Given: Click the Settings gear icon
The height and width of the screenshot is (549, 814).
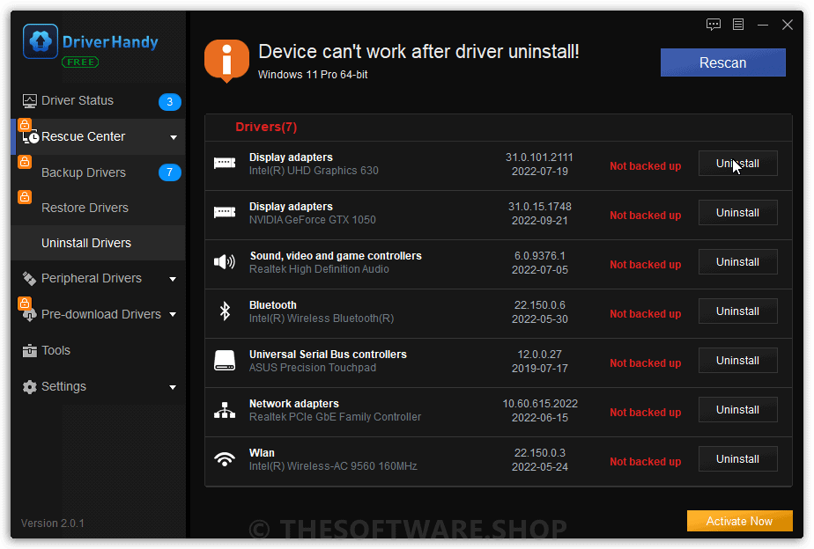Looking at the screenshot, I should point(30,387).
